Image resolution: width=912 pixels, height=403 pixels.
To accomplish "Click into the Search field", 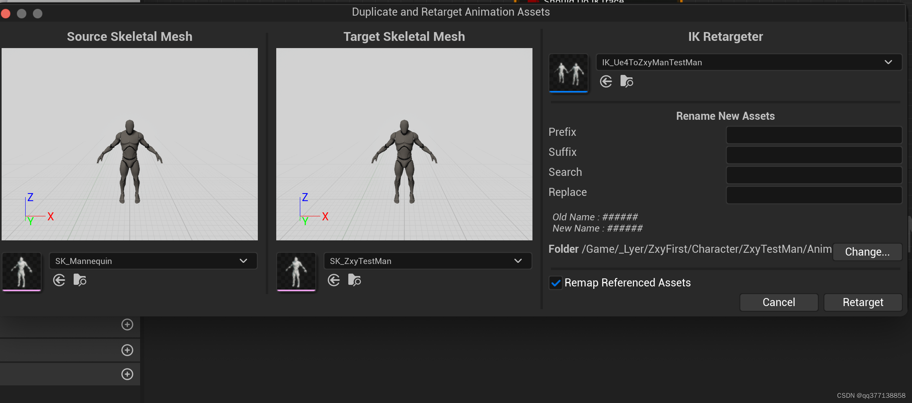I will click(x=814, y=175).
